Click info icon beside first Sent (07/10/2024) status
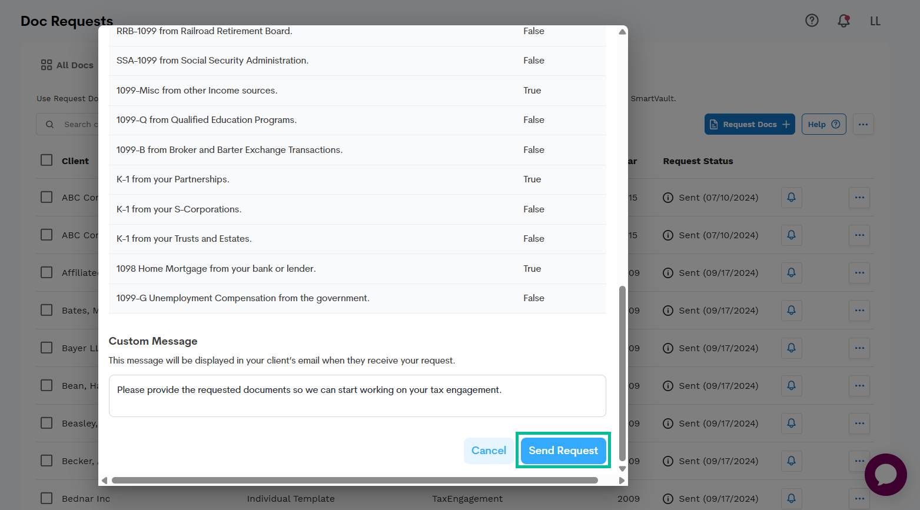Screen dimensions: 920x510 click(x=668, y=198)
